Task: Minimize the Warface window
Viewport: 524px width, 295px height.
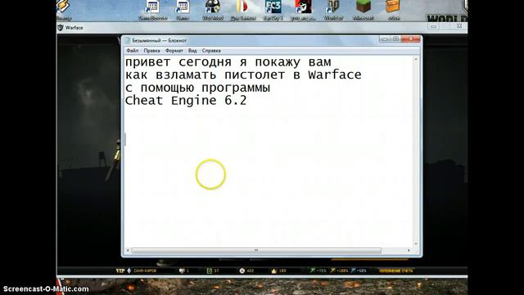Action: [433, 26]
